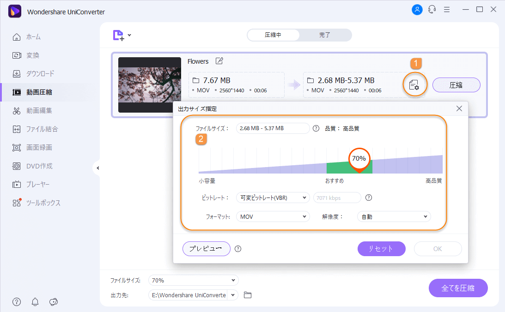Click the Flowers file name text
Viewport: 505px width, 312px height.
[x=198, y=61]
